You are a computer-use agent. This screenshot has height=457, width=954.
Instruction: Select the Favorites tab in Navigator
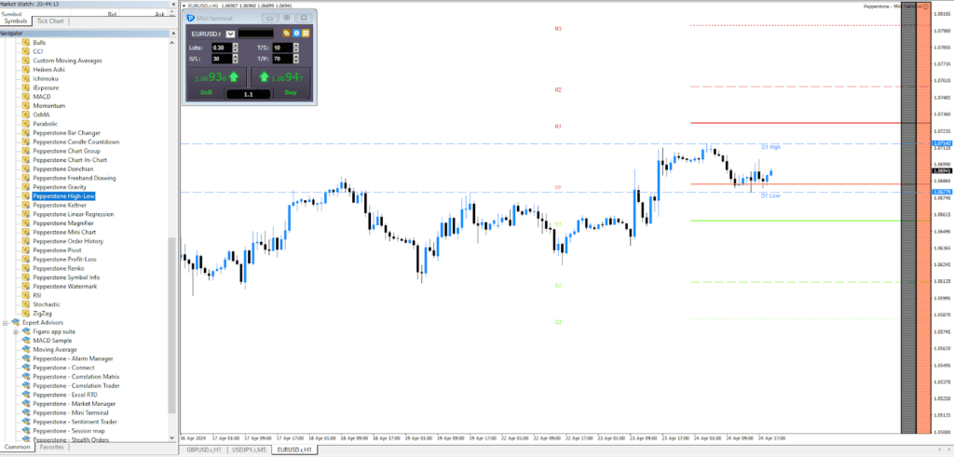pyautogui.click(x=51, y=448)
